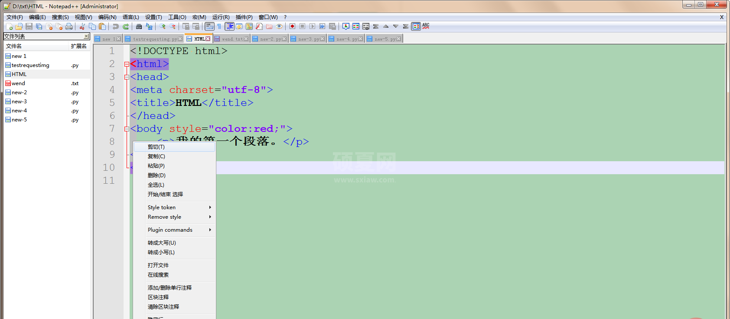Click the Run macro multiple times icon
This screenshot has height=319, width=730.
[x=322, y=26]
